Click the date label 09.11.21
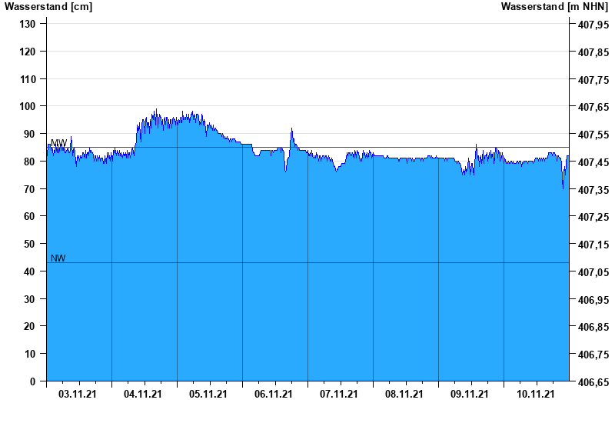The image size is (615, 423). 470,394
